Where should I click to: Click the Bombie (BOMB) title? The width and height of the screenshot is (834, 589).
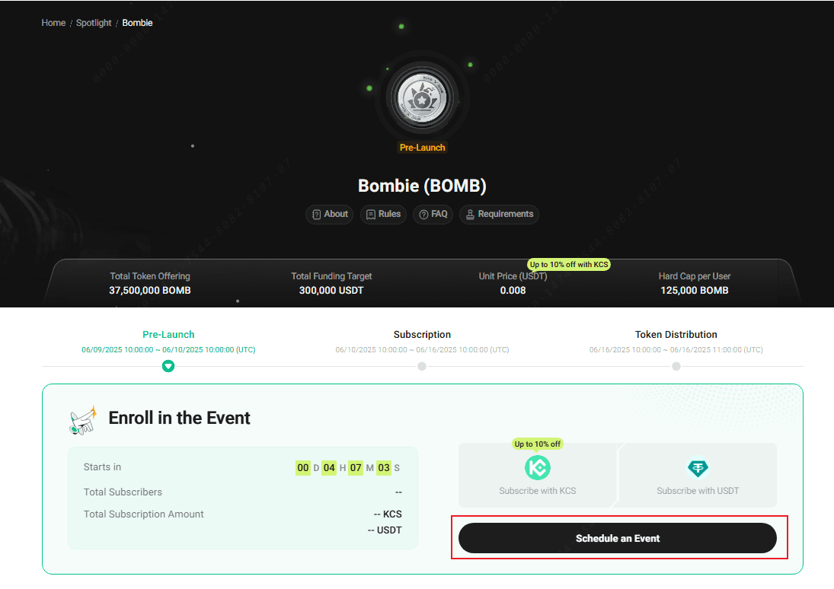point(422,186)
